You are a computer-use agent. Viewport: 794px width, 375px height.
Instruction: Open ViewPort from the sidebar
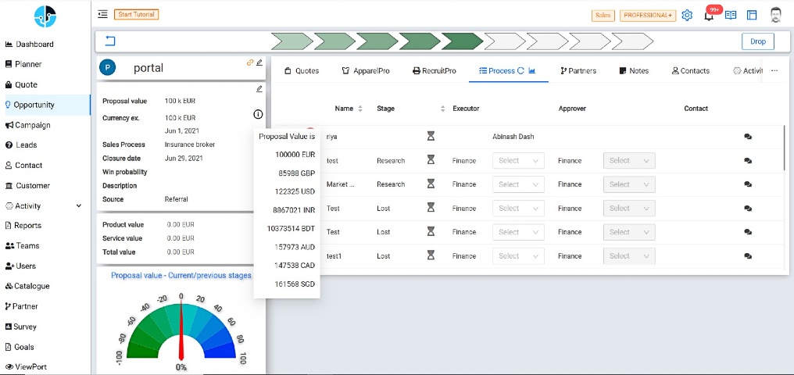(25, 367)
